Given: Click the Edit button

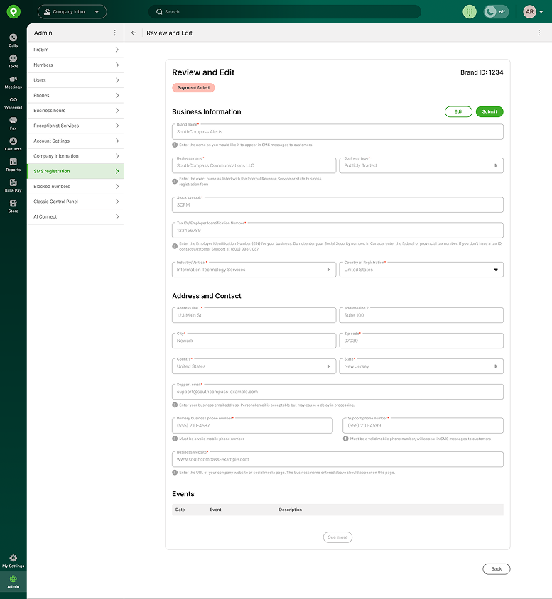Looking at the screenshot, I should pos(458,111).
